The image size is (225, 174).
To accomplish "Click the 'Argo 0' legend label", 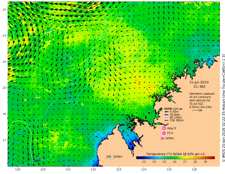I will click(172, 128).
